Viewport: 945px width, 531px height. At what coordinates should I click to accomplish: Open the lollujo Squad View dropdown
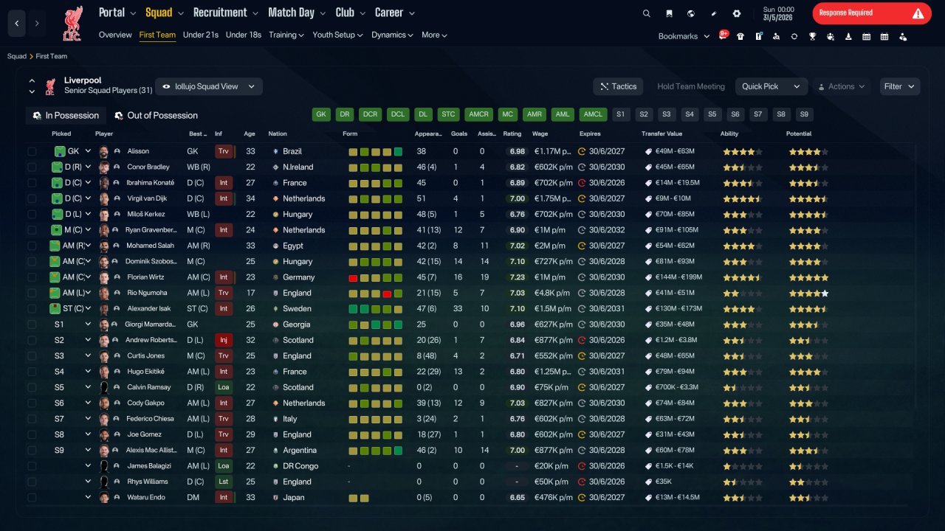[x=208, y=86]
